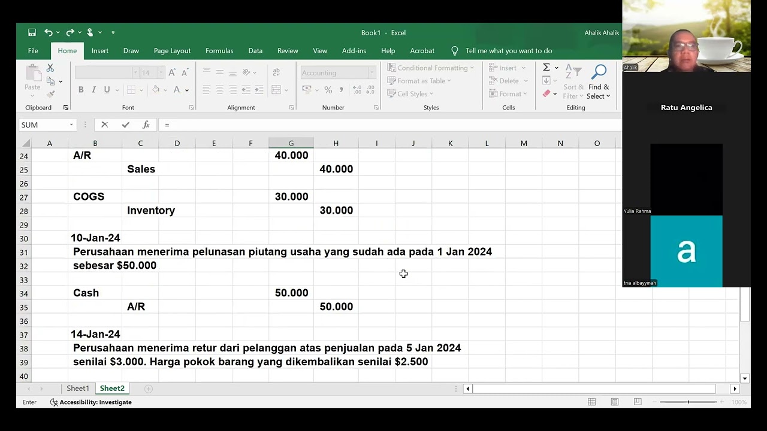
Task: Cancel the formula entry with X
Action: pos(105,125)
